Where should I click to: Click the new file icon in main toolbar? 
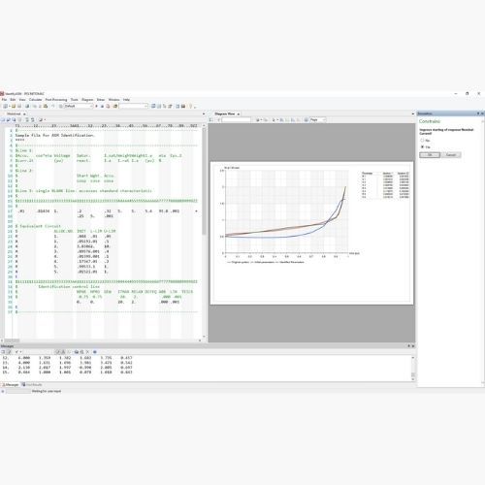pos(6,106)
